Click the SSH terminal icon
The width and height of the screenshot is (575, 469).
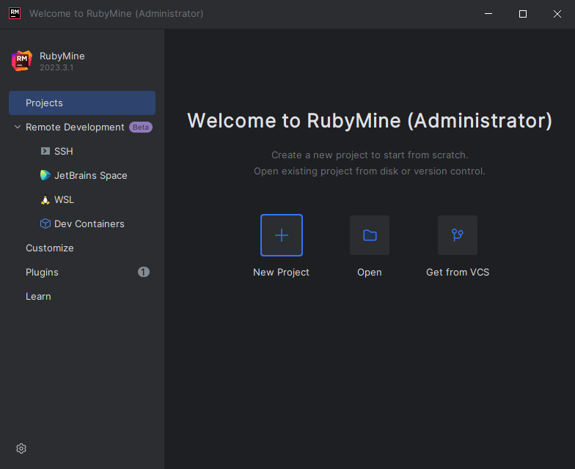(x=45, y=152)
